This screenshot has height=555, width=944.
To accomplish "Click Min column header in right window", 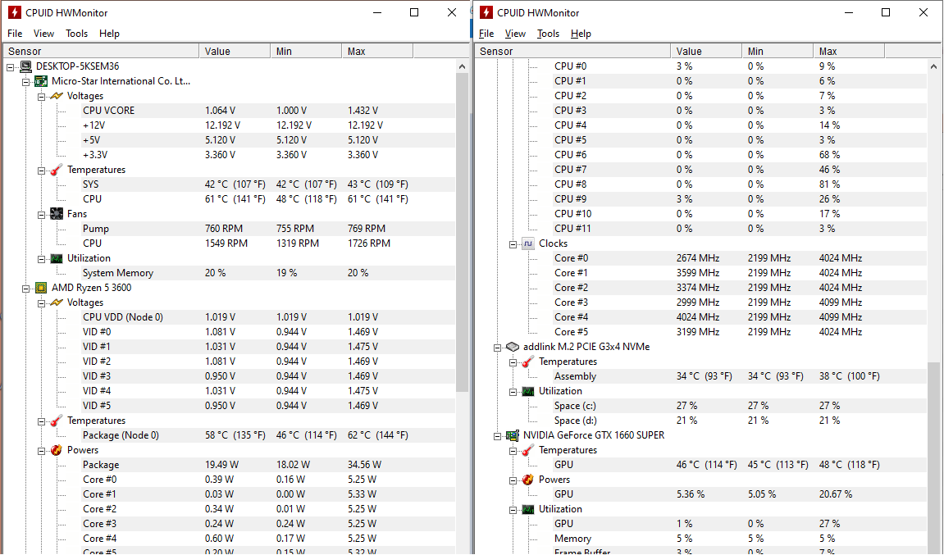I will [778, 51].
